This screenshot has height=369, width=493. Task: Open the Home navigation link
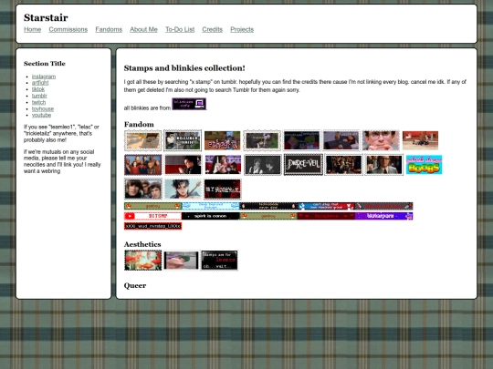point(32,29)
